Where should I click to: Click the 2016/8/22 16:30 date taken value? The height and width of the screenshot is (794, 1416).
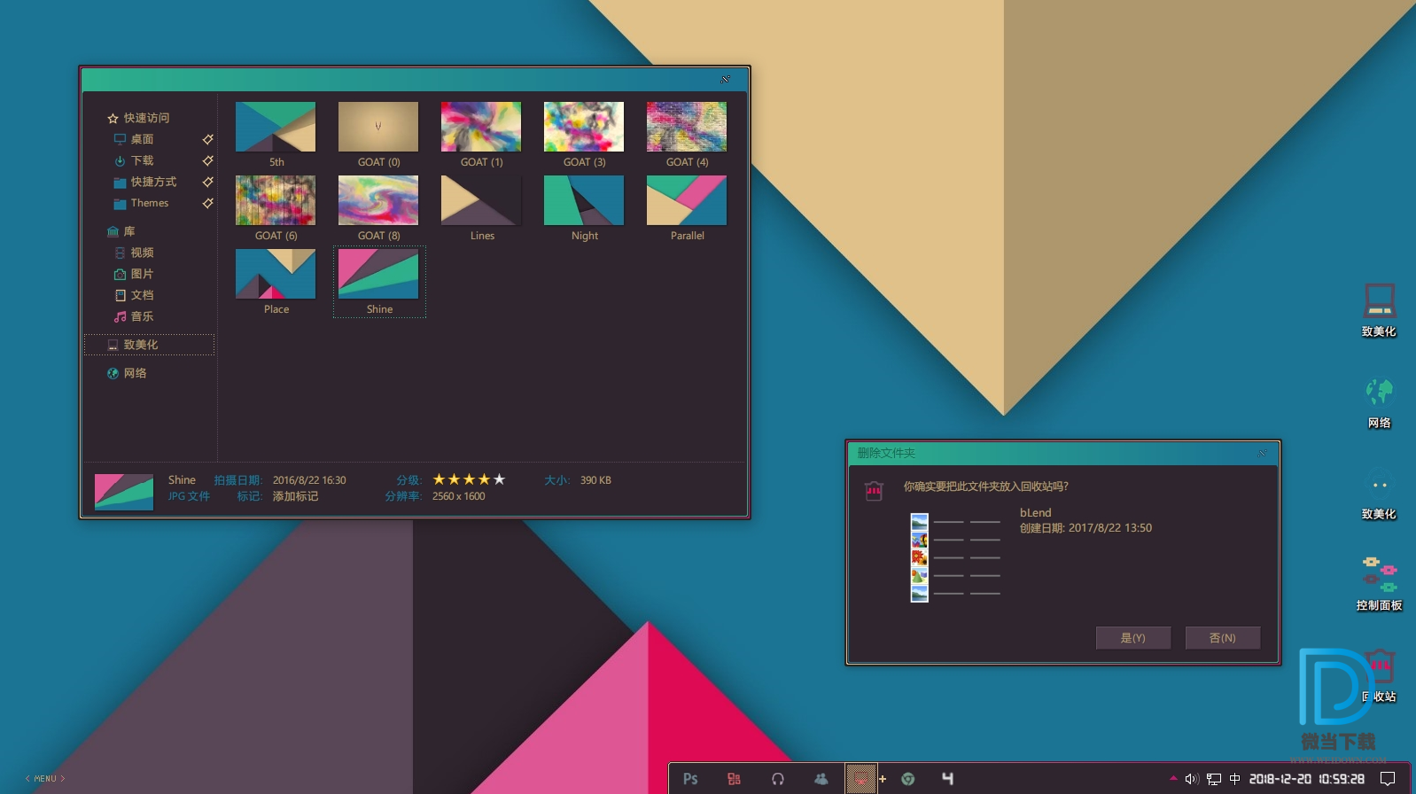(x=309, y=480)
